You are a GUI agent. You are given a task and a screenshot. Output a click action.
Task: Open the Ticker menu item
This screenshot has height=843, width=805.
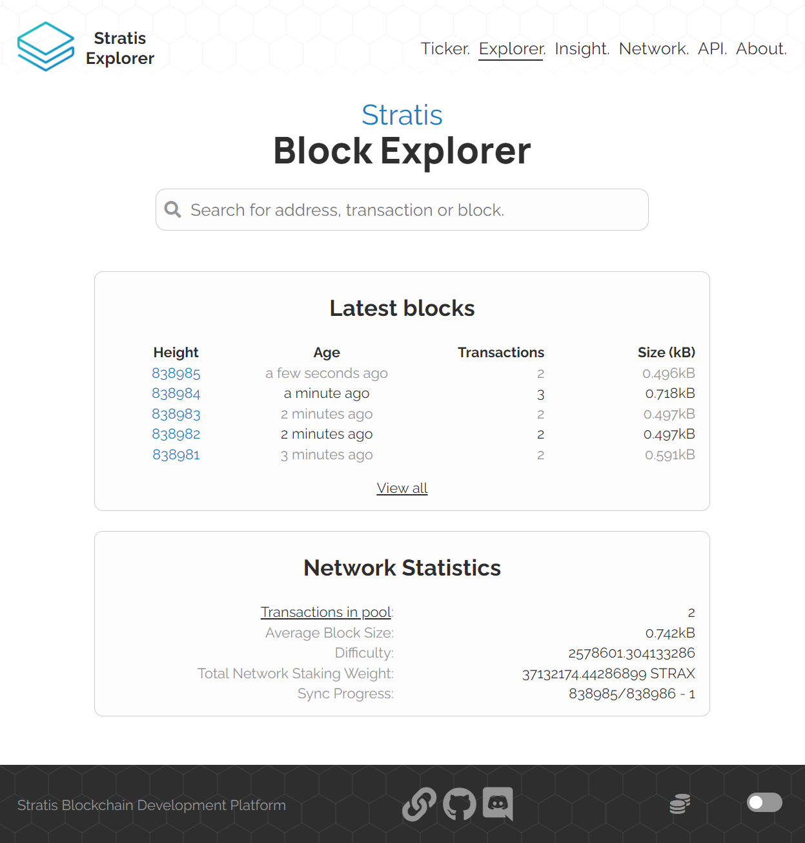click(445, 48)
